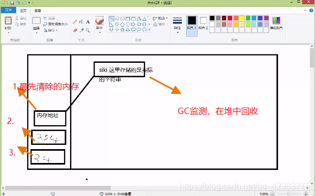Viewport: 315px width, 196px height.
Task: Pick the yellow color swatch
Action: coord(242,18)
